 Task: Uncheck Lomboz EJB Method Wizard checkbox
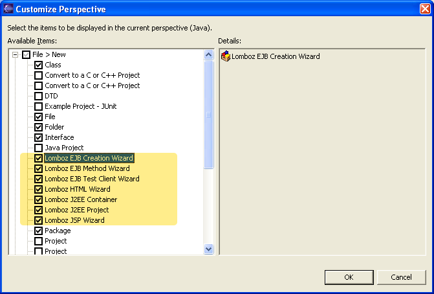(x=39, y=169)
